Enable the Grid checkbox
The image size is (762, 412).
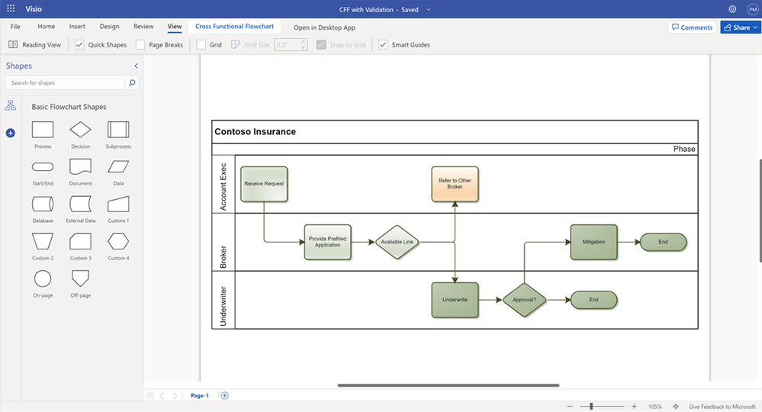[201, 45]
